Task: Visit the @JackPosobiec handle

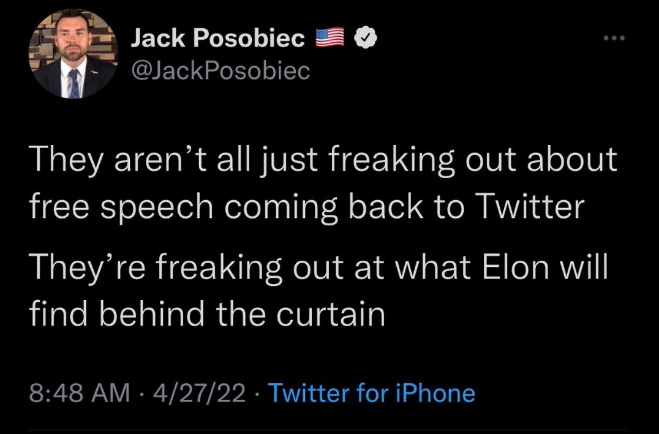Action: (x=220, y=72)
